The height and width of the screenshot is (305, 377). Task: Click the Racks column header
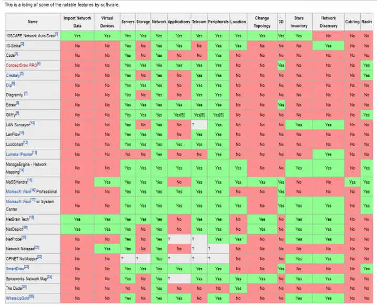pos(366,22)
